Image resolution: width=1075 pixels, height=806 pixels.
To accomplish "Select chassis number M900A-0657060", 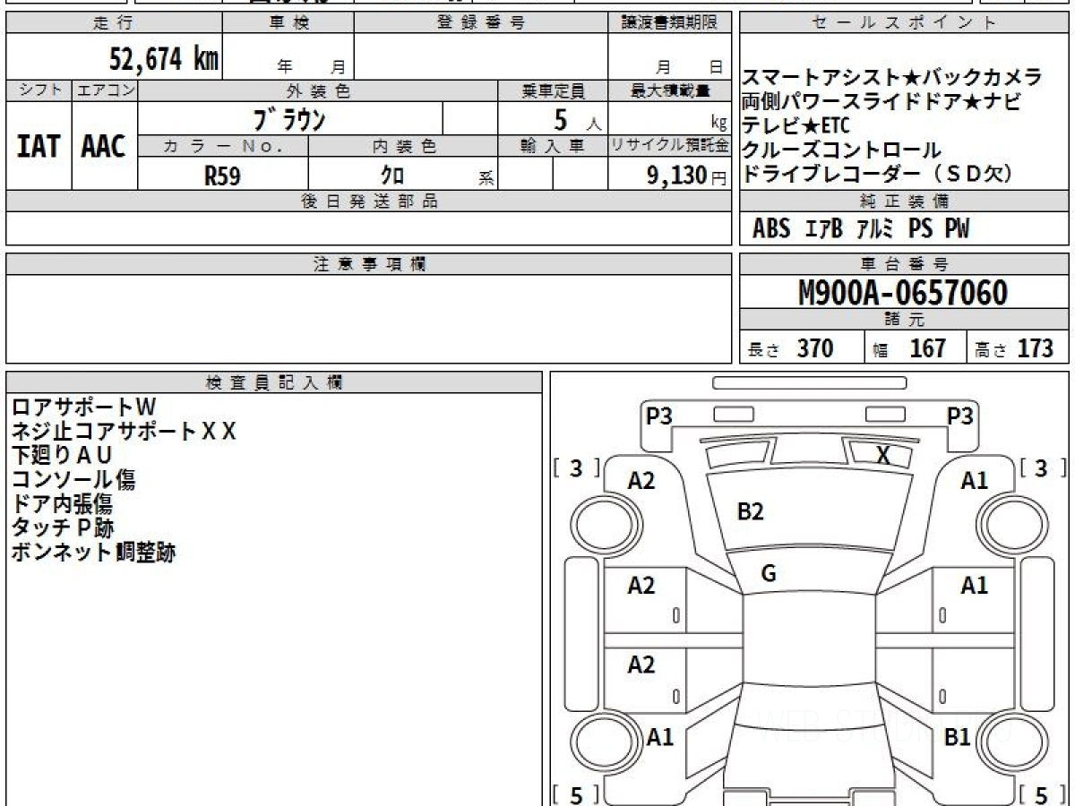I will 903,293.
